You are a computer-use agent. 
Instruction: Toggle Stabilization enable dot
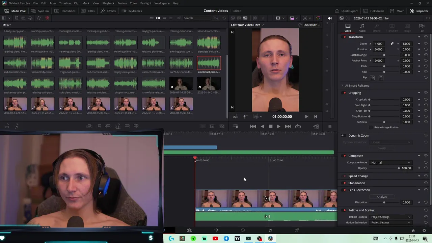click(344, 183)
